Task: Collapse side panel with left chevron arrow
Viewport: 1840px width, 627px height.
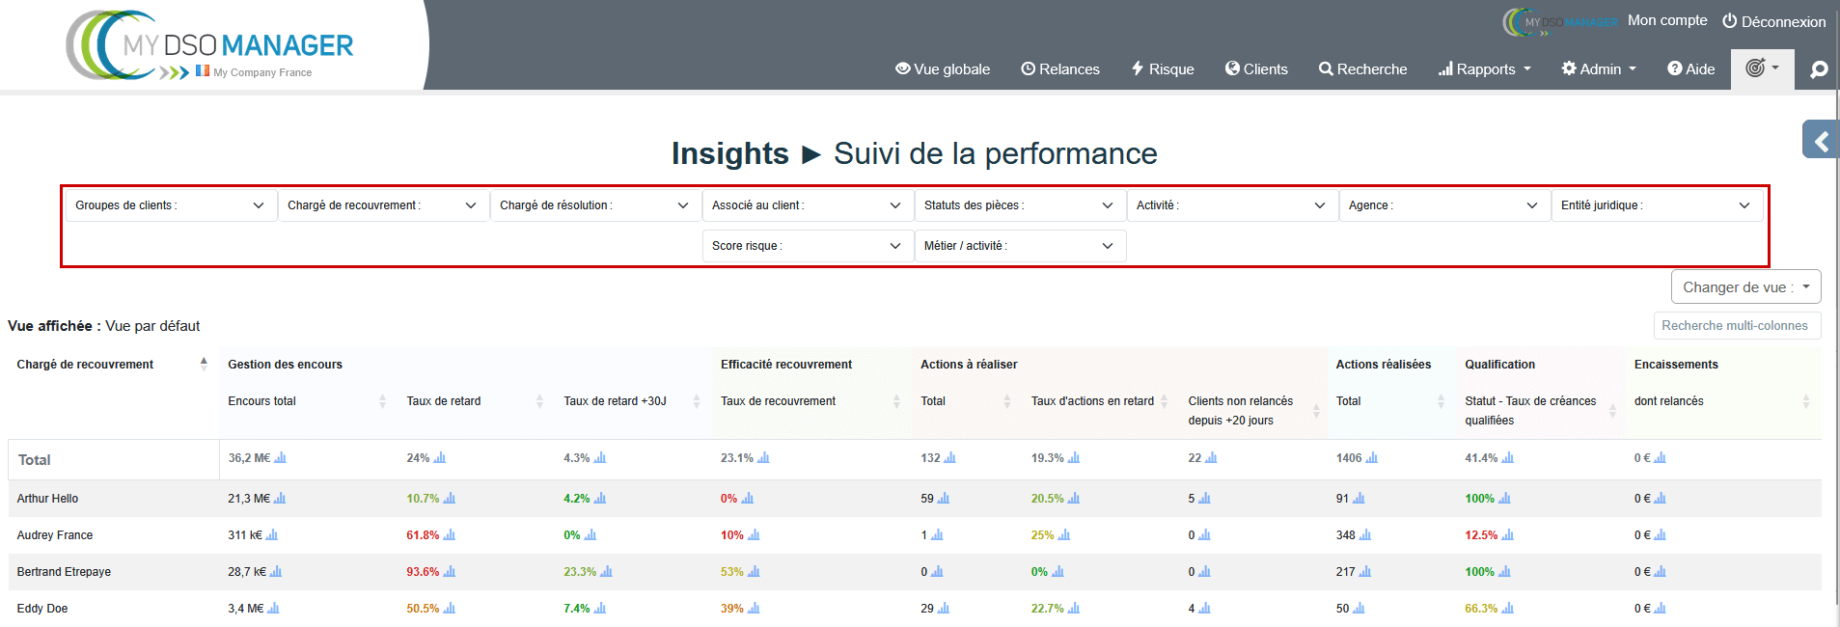Action: point(1821,141)
